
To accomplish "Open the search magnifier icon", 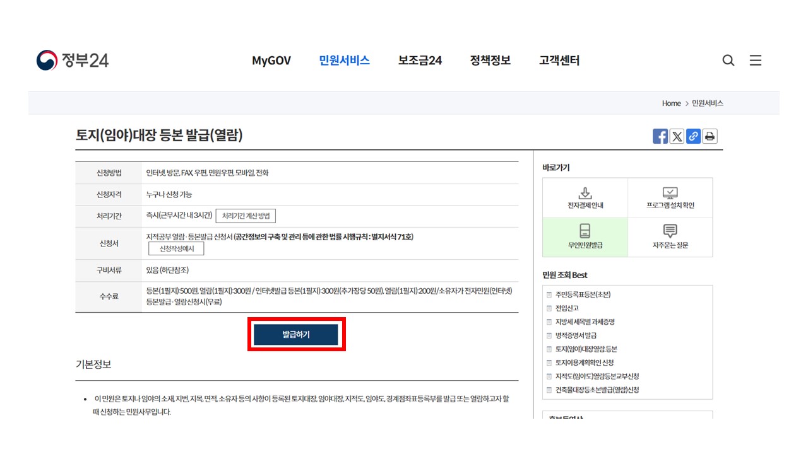I will tap(728, 60).
